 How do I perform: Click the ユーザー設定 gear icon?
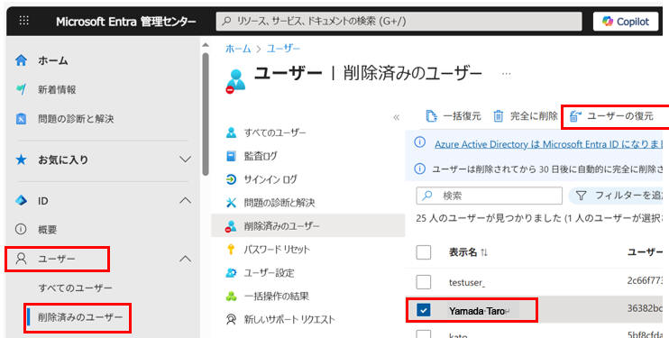(x=231, y=273)
